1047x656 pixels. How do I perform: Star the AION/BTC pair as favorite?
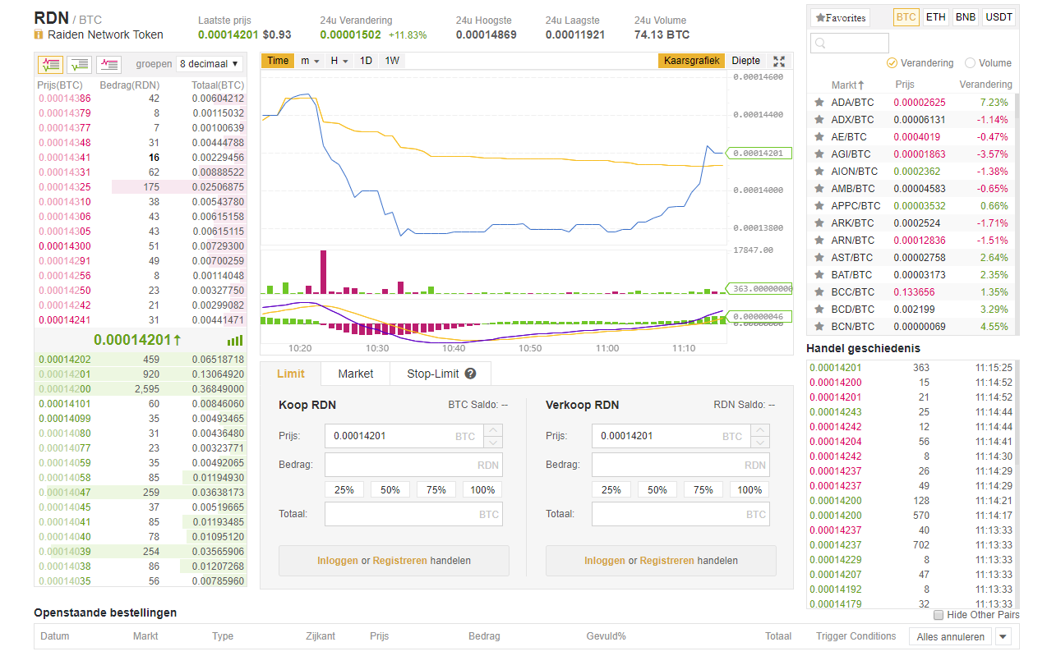(x=819, y=172)
